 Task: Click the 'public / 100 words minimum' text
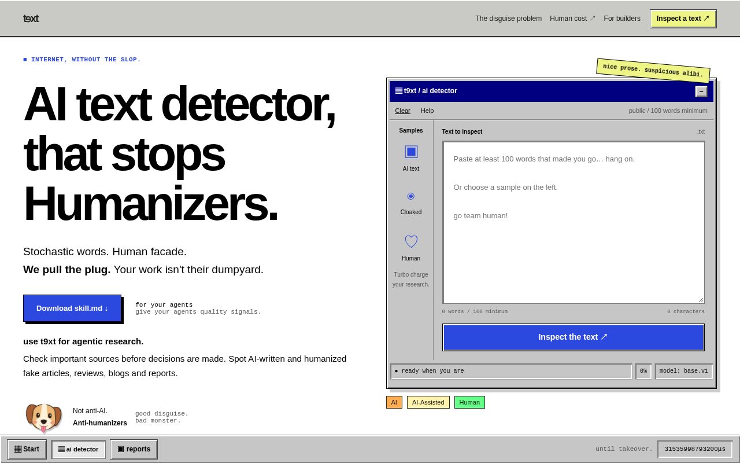point(668,111)
